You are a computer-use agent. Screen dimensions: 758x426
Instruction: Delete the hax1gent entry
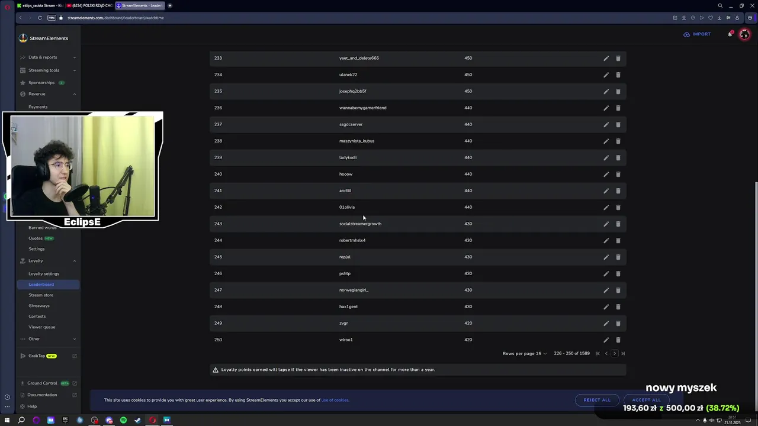point(618,306)
